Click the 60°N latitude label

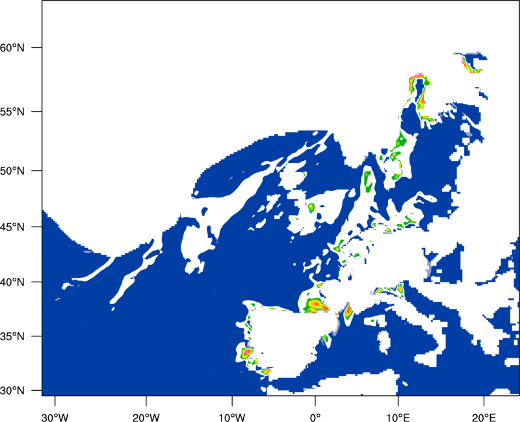(x=12, y=47)
